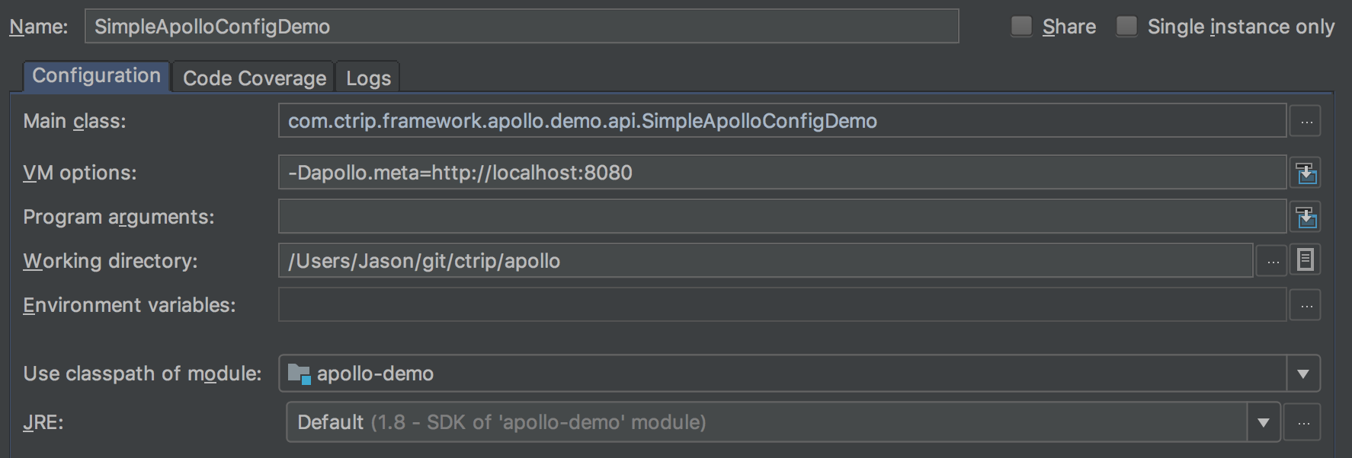Image resolution: width=1352 pixels, height=458 pixels.
Task: Enable the Share checkbox
Action: [1021, 27]
